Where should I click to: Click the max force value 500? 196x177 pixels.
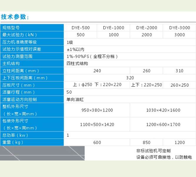(x=81, y=35)
